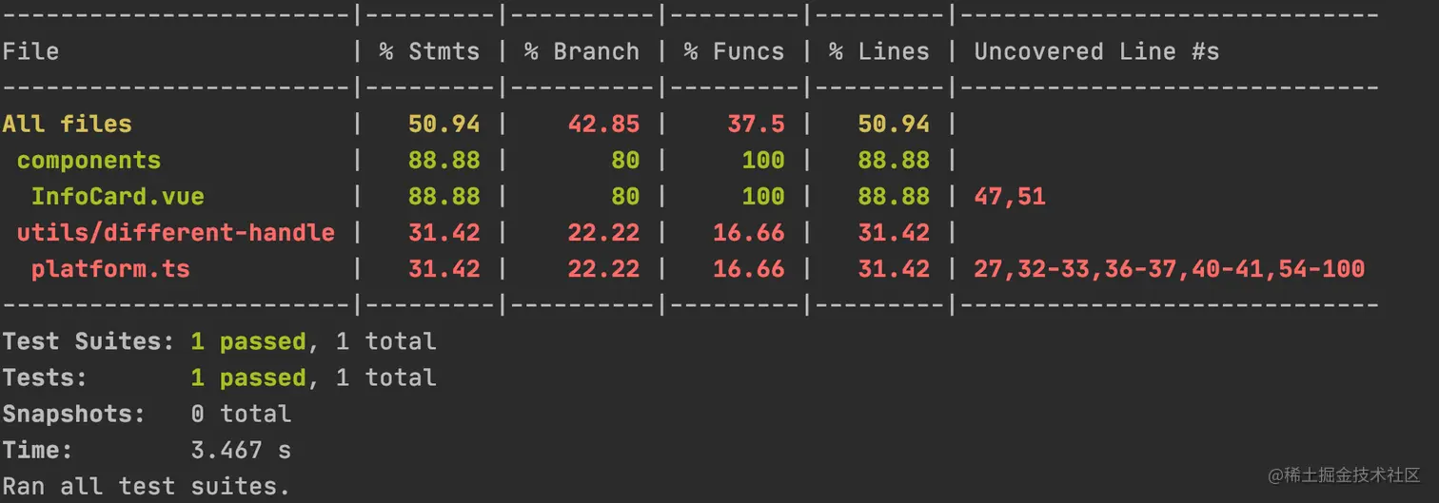The height and width of the screenshot is (503, 1439).
Task: Click utils/different-handle % Lines value 31.42
Action: [894, 233]
